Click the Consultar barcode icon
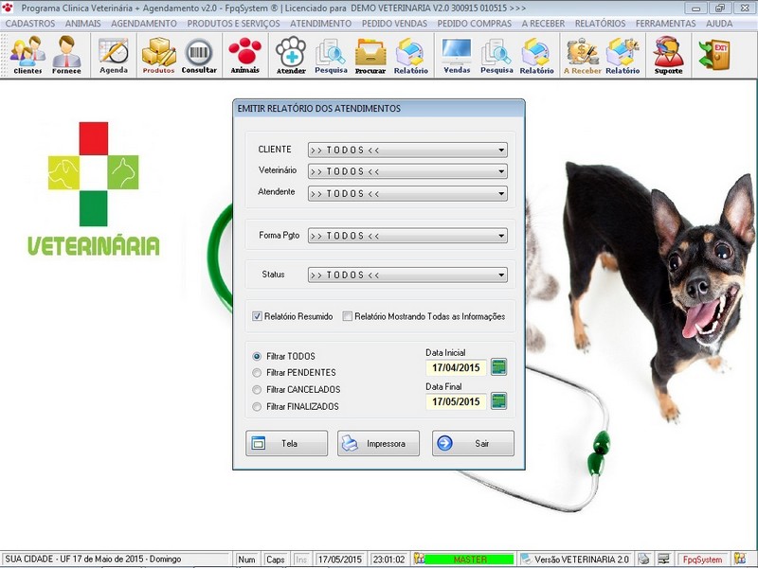 pyautogui.click(x=199, y=55)
